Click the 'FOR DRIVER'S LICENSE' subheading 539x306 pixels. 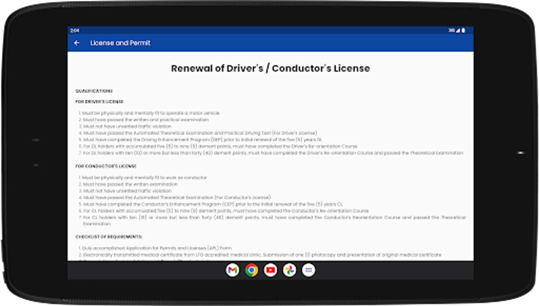tap(99, 102)
